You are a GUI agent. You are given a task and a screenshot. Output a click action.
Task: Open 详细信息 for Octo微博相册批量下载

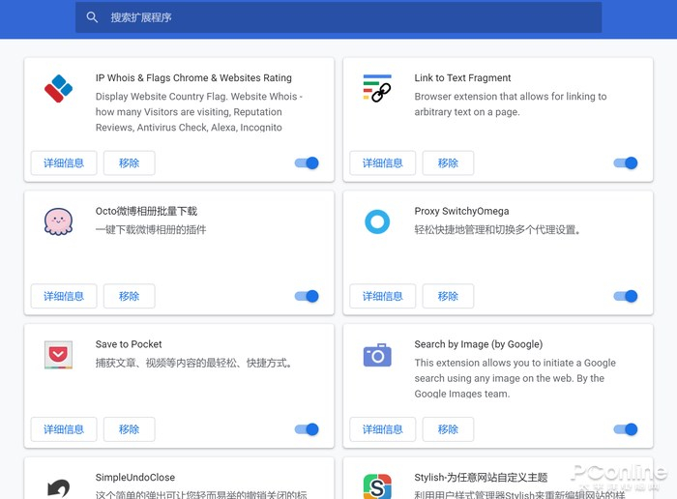(64, 296)
